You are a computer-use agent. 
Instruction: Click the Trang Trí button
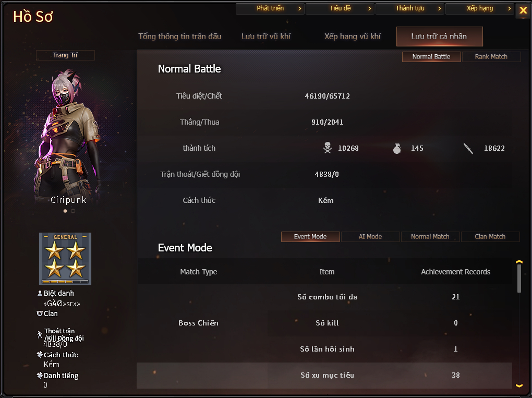65,55
